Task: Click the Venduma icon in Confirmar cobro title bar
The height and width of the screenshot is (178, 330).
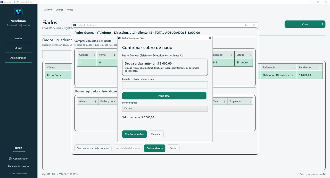Action: point(119,38)
